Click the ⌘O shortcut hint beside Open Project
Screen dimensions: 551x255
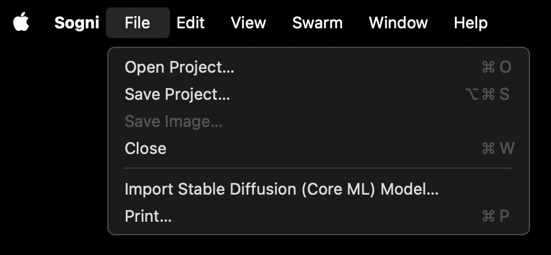click(x=497, y=67)
